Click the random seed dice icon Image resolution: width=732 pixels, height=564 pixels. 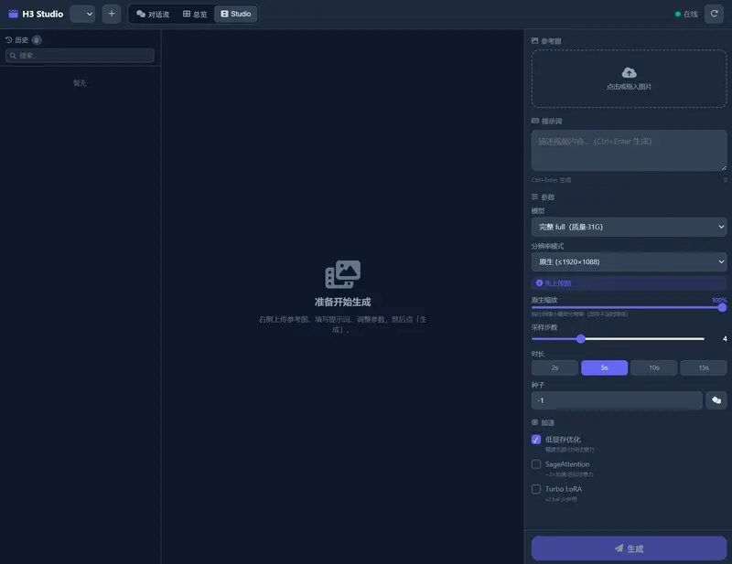point(716,400)
